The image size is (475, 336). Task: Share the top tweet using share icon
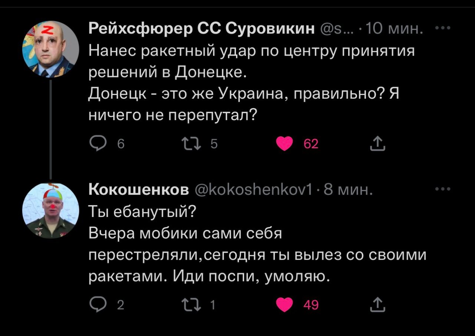click(377, 143)
